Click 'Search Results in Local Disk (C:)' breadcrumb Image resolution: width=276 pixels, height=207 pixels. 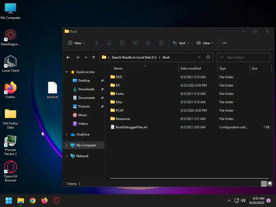(x=134, y=57)
